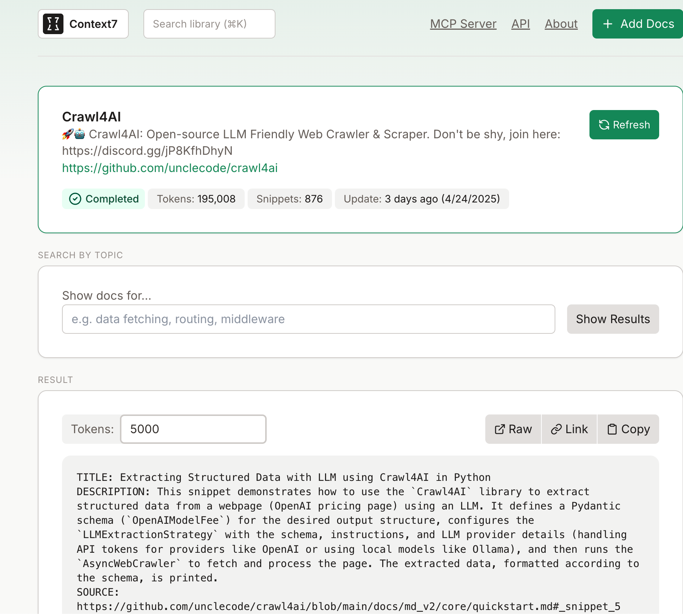Image resolution: width=683 pixels, height=614 pixels.
Task: Focus the Show docs for topic field
Action: pos(308,319)
